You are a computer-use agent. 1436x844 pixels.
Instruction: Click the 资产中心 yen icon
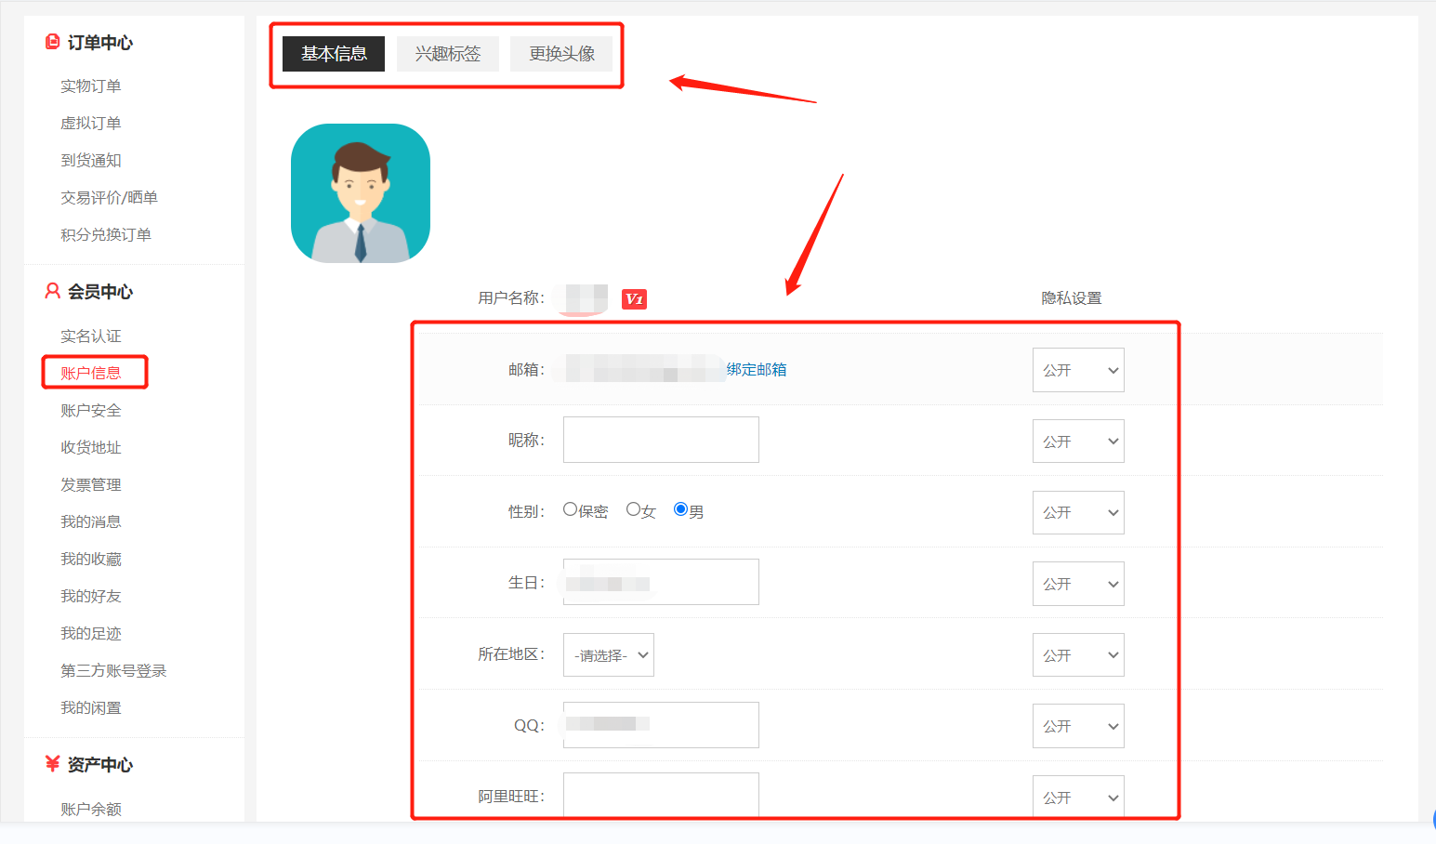(53, 764)
